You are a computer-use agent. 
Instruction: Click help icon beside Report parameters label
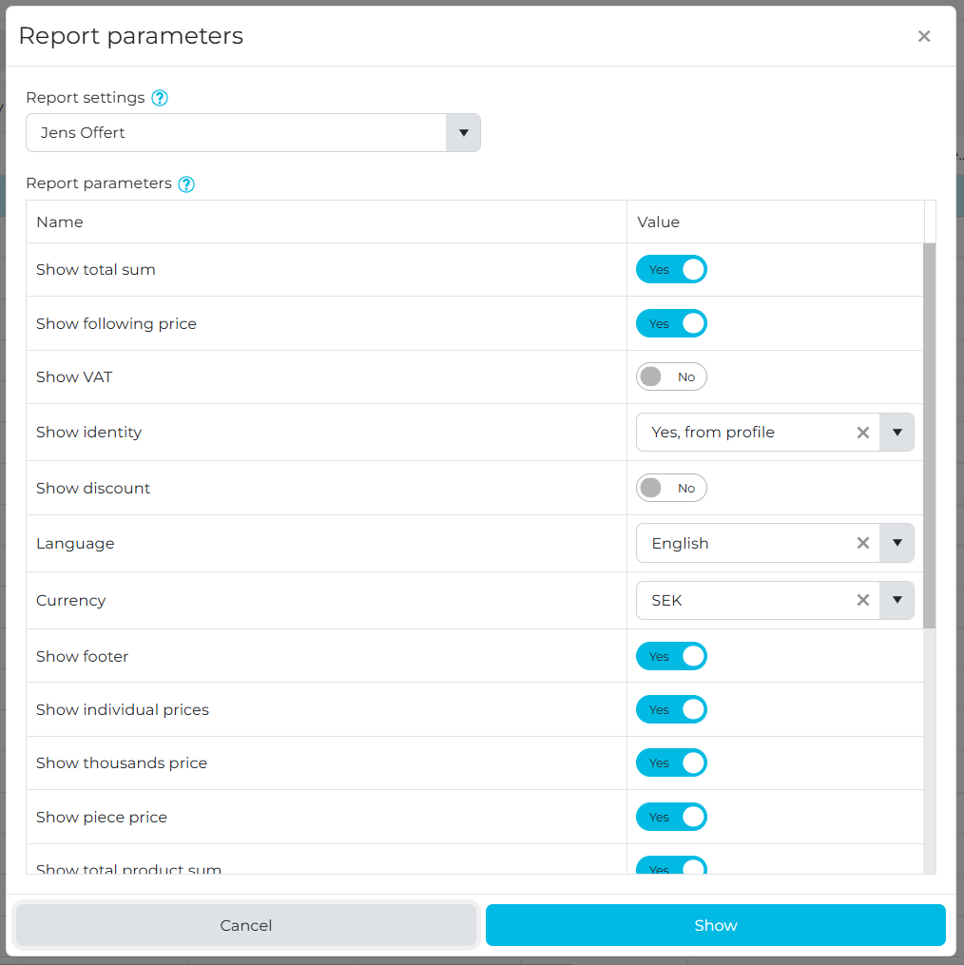click(x=186, y=184)
